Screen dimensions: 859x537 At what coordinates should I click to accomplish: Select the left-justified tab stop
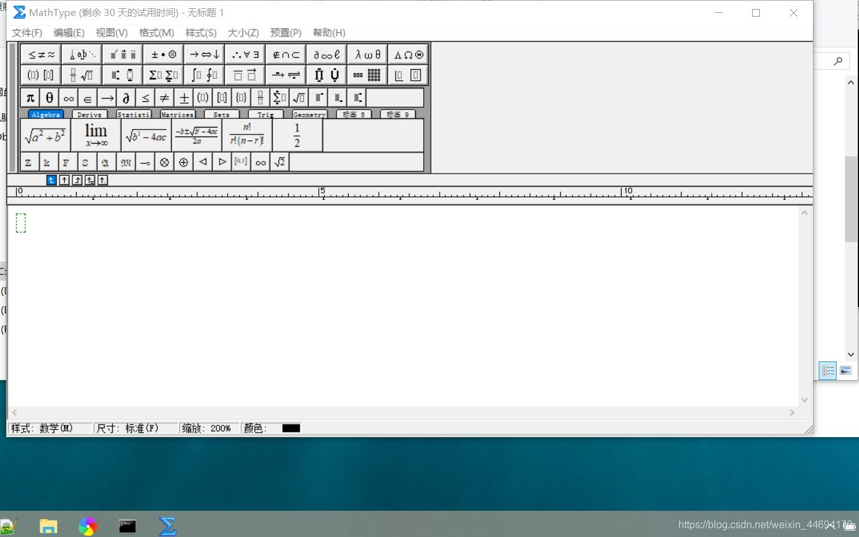[x=52, y=180]
